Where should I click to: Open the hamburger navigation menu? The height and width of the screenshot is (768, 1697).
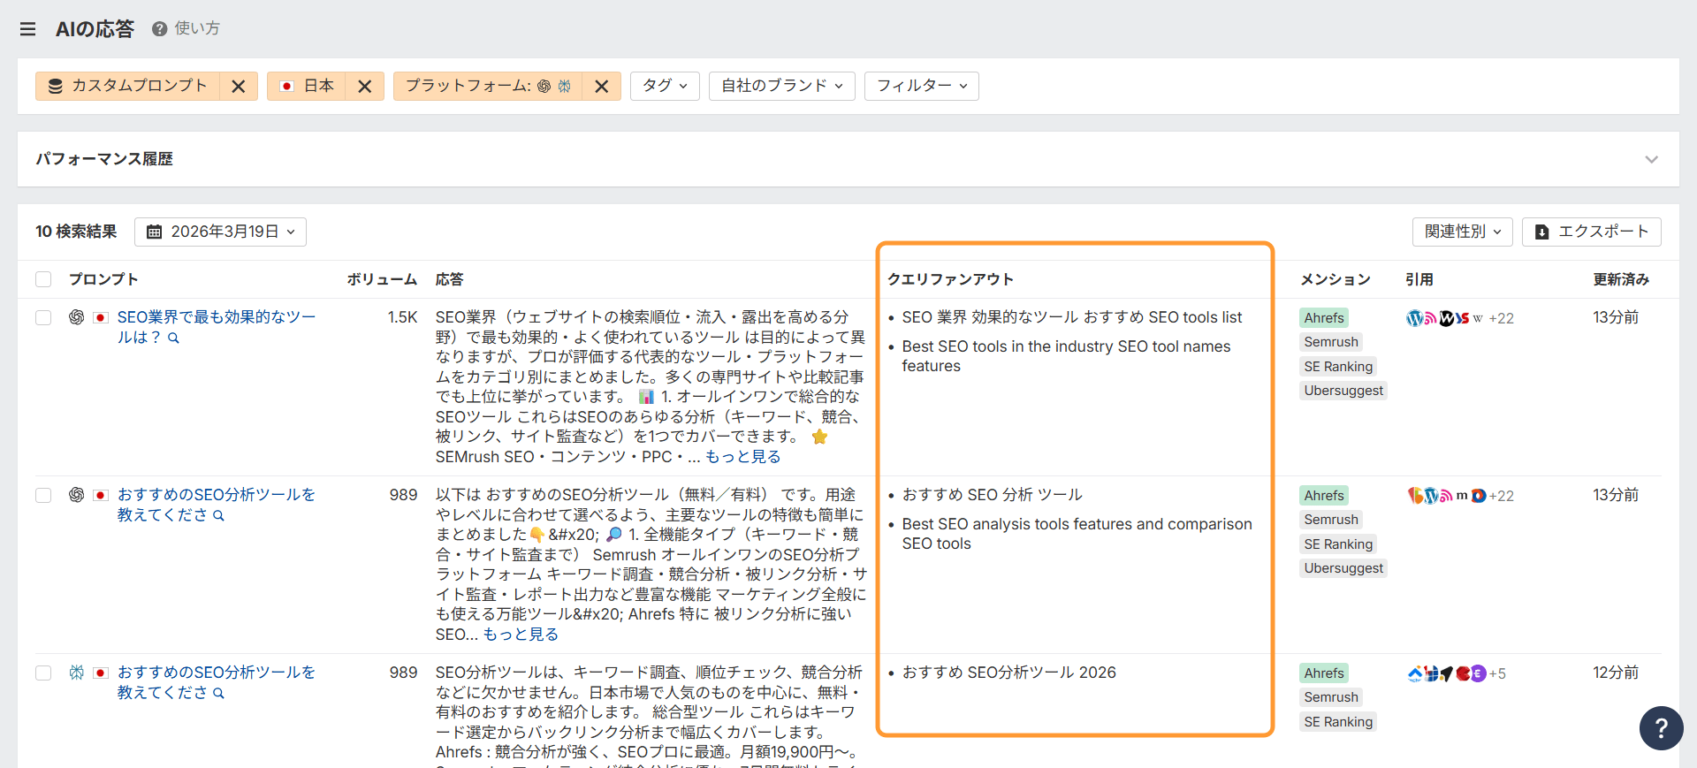(x=28, y=29)
